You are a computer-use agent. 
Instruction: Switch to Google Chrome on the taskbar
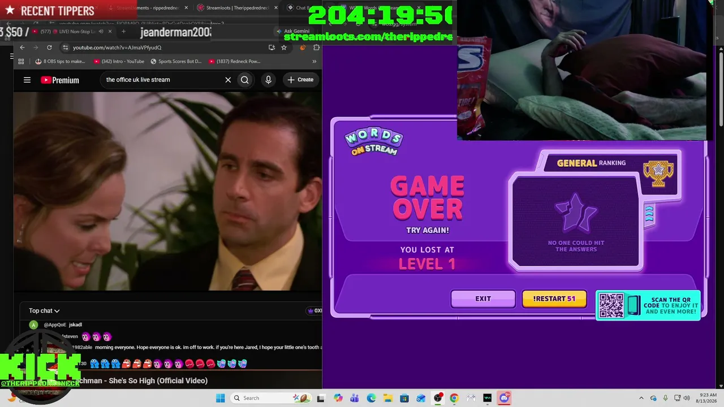click(x=454, y=398)
